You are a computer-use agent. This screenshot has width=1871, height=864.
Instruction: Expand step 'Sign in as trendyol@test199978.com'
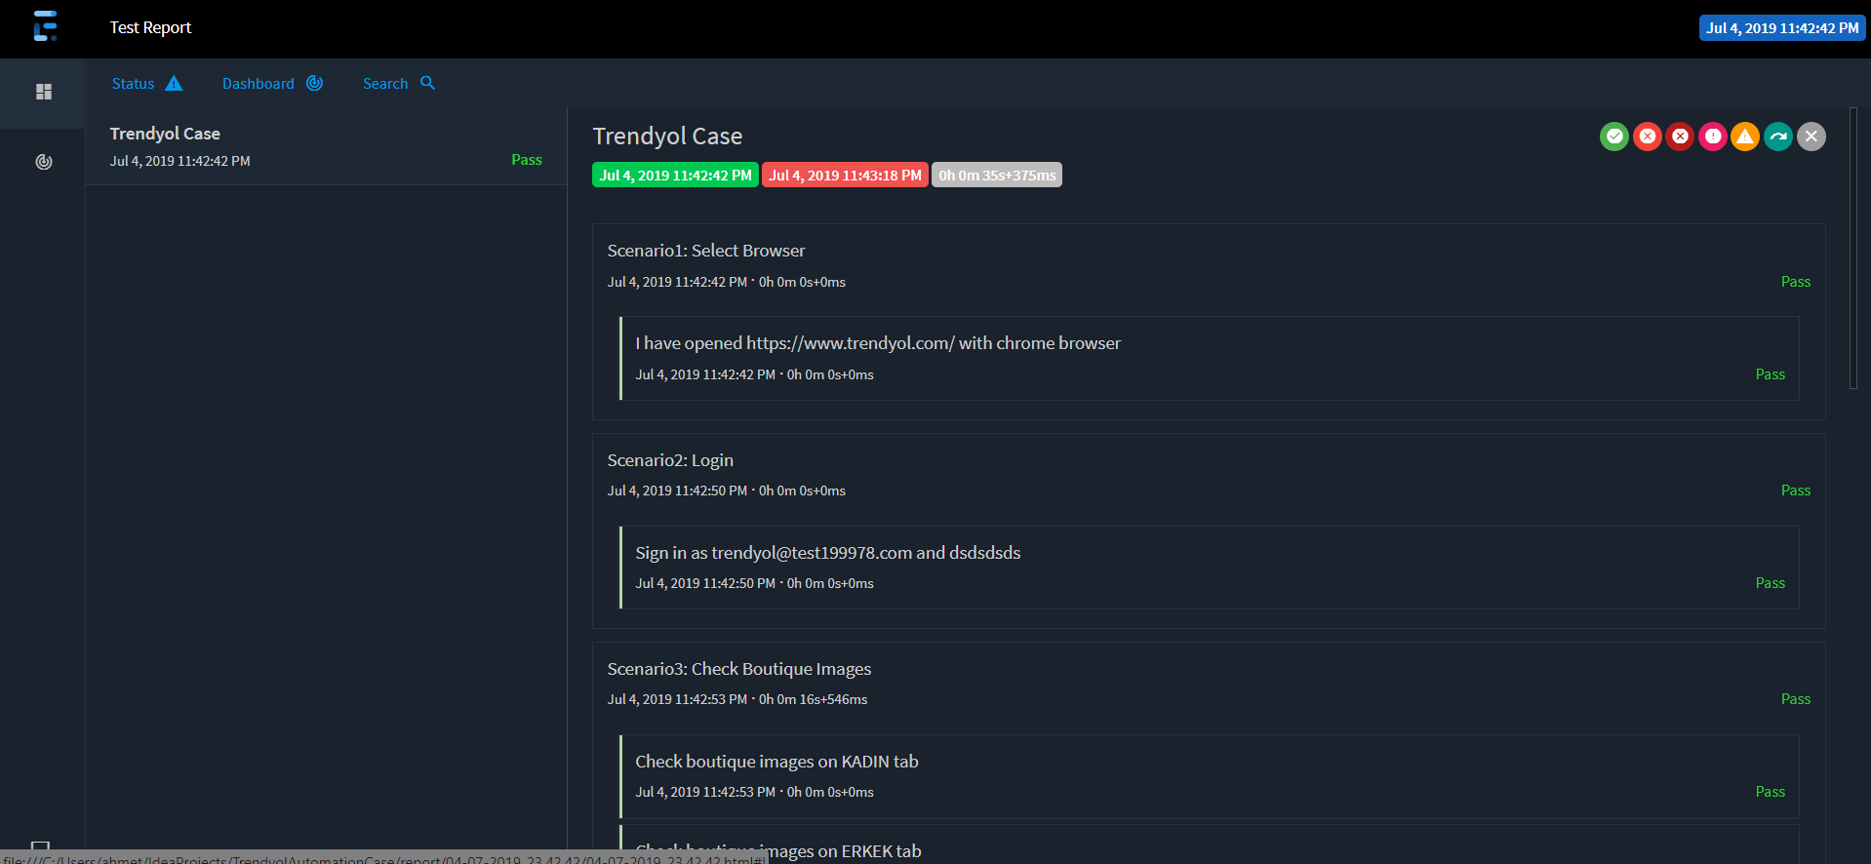[x=1210, y=568]
